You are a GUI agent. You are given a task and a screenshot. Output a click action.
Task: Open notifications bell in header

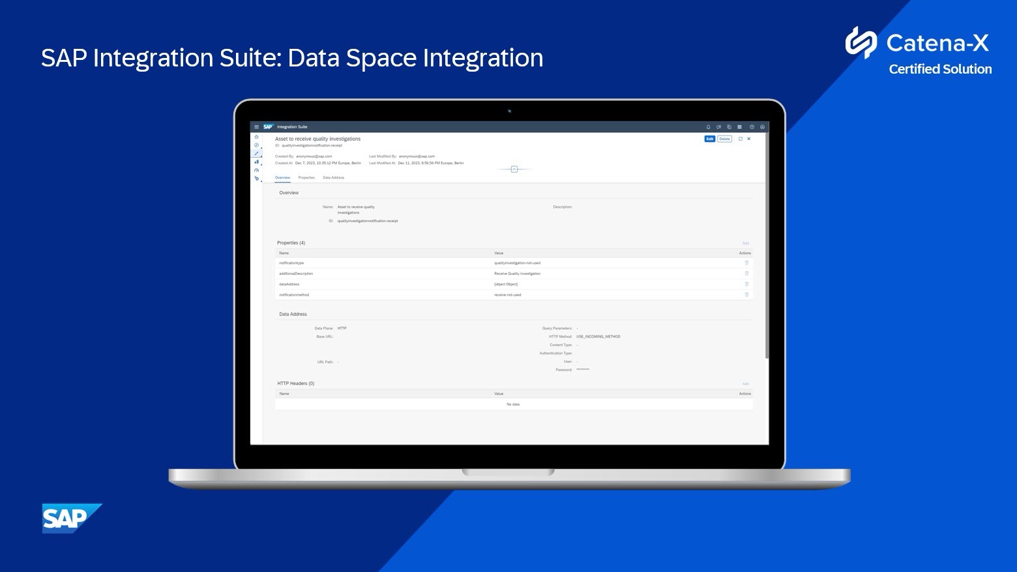pos(709,127)
